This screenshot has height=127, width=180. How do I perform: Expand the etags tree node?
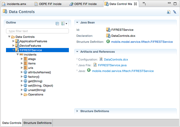pos(22,59)
